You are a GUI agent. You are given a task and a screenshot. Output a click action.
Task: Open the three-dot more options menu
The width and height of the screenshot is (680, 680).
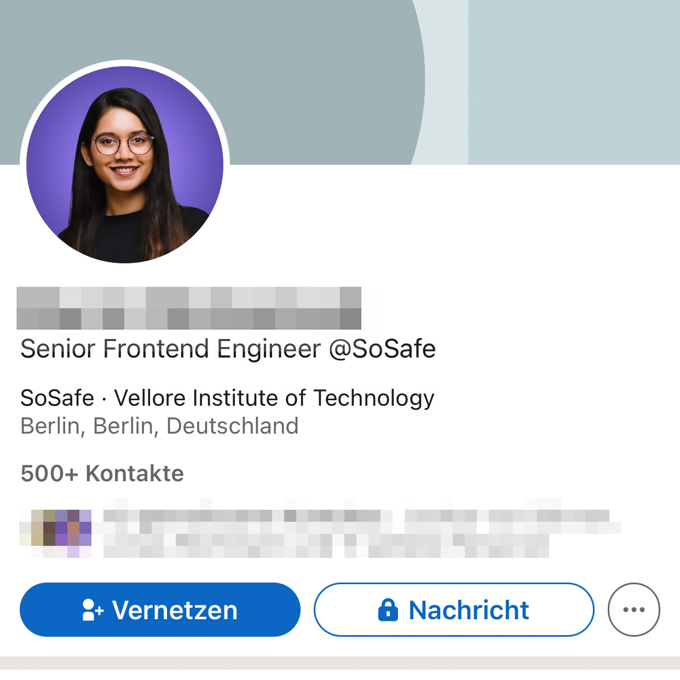click(x=634, y=609)
